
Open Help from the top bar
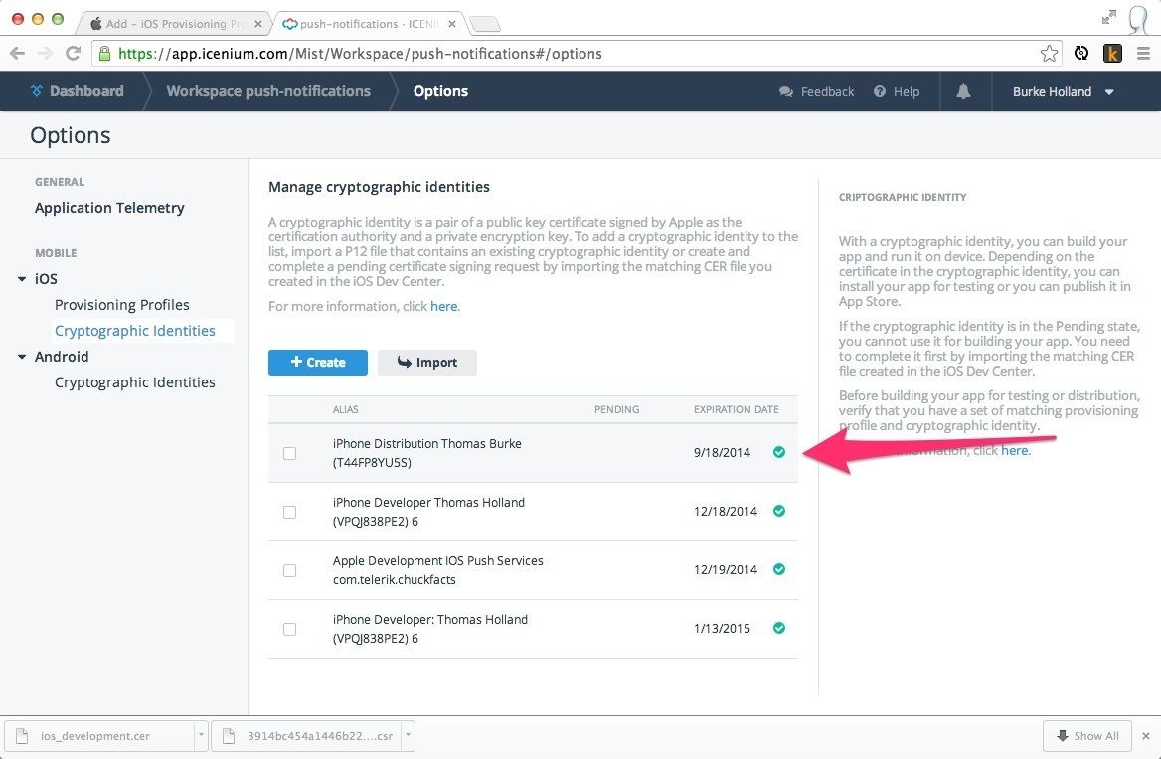pos(897,91)
